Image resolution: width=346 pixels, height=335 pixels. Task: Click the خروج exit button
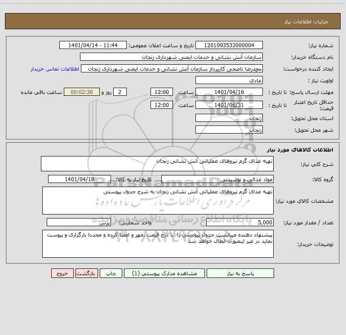click(x=62, y=273)
